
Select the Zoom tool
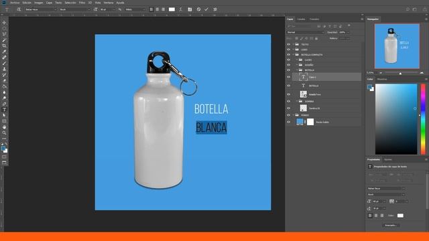click(x=4, y=133)
